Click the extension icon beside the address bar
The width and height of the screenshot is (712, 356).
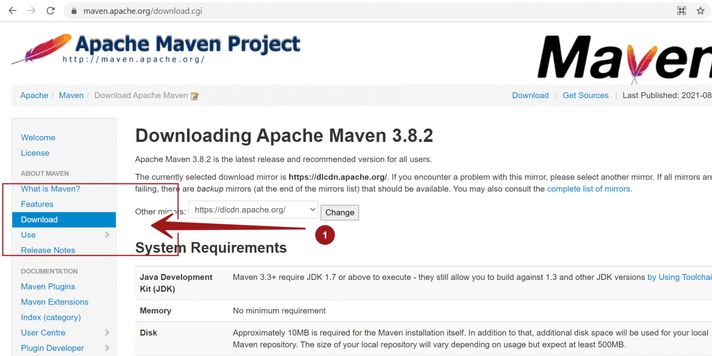tap(681, 11)
